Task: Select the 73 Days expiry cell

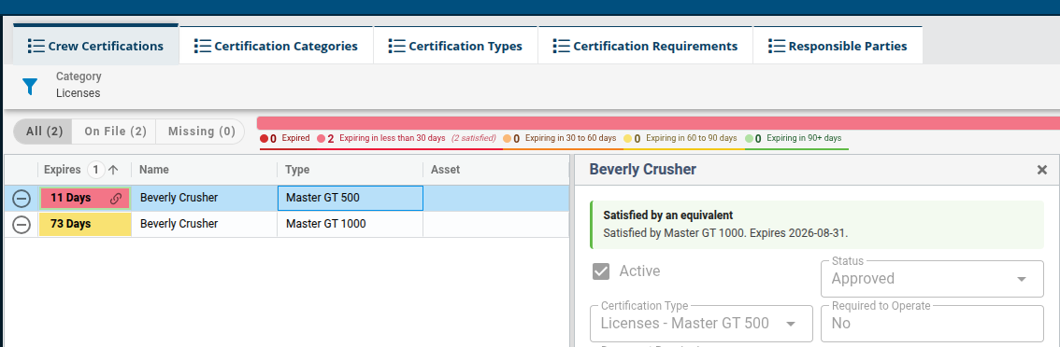Action: point(84,224)
